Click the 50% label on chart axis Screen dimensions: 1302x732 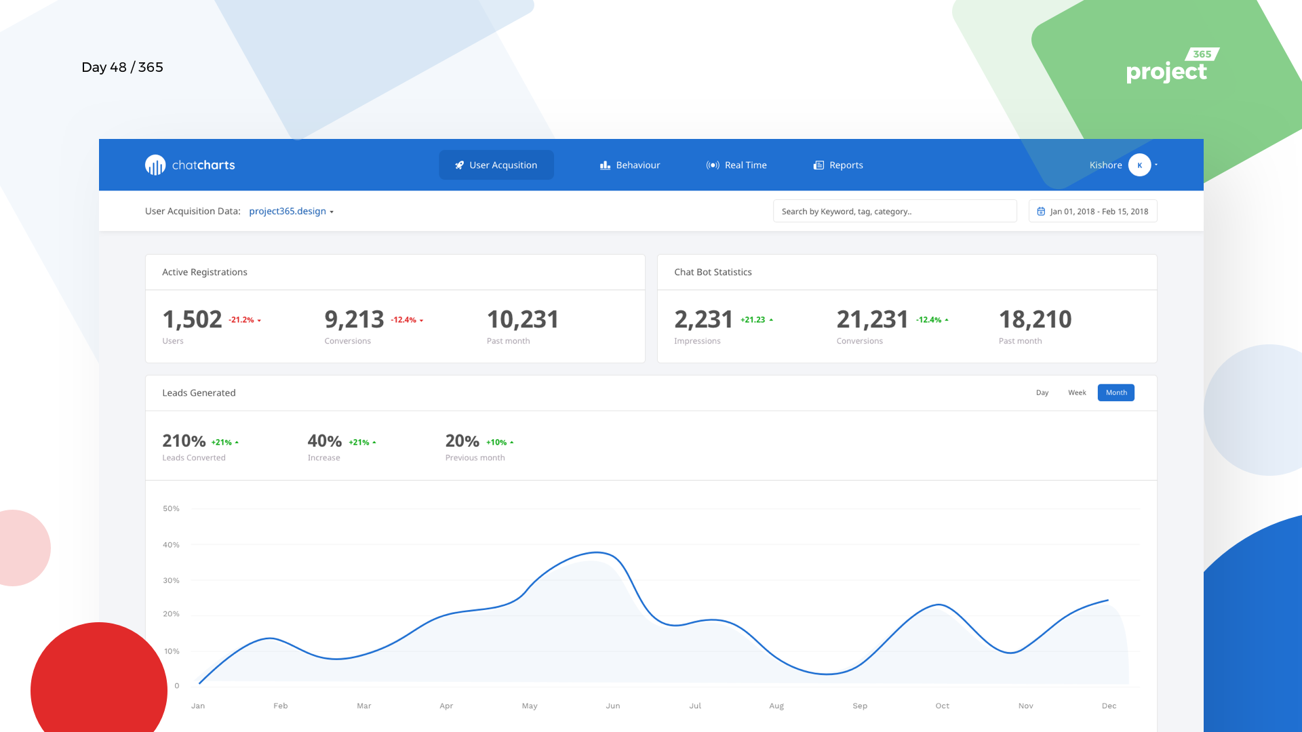pos(171,508)
